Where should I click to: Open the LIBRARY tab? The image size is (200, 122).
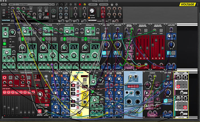[x=93, y=4]
